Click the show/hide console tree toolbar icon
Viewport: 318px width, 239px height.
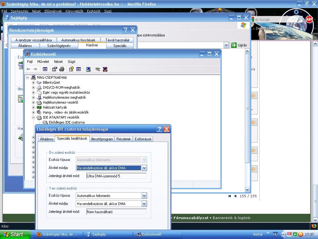[45, 69]
